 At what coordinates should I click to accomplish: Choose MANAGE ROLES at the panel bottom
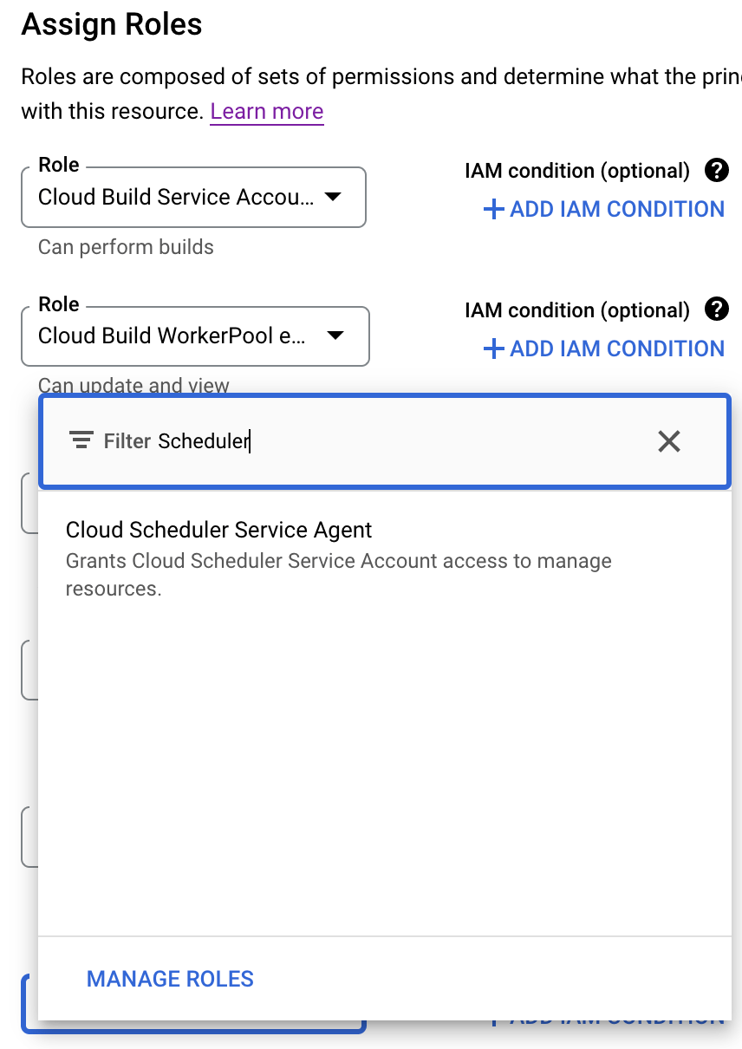click(170, 978)
